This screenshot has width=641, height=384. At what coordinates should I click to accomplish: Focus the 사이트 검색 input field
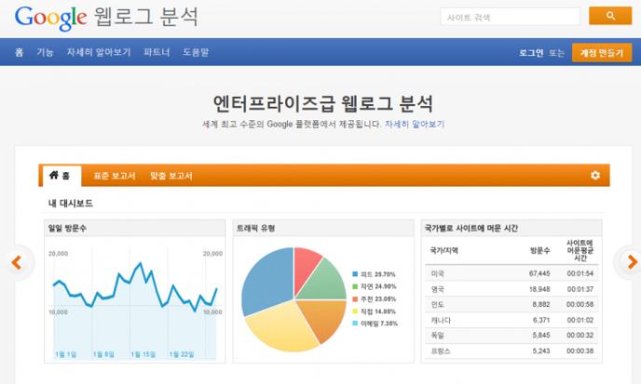pyautogui.click(x=511, y=17)
